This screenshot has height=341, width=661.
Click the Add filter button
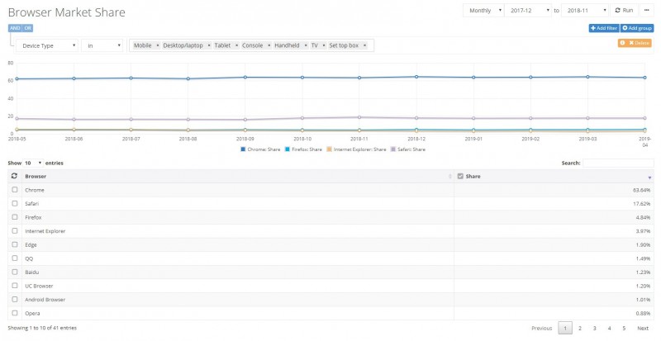point(604,28)
